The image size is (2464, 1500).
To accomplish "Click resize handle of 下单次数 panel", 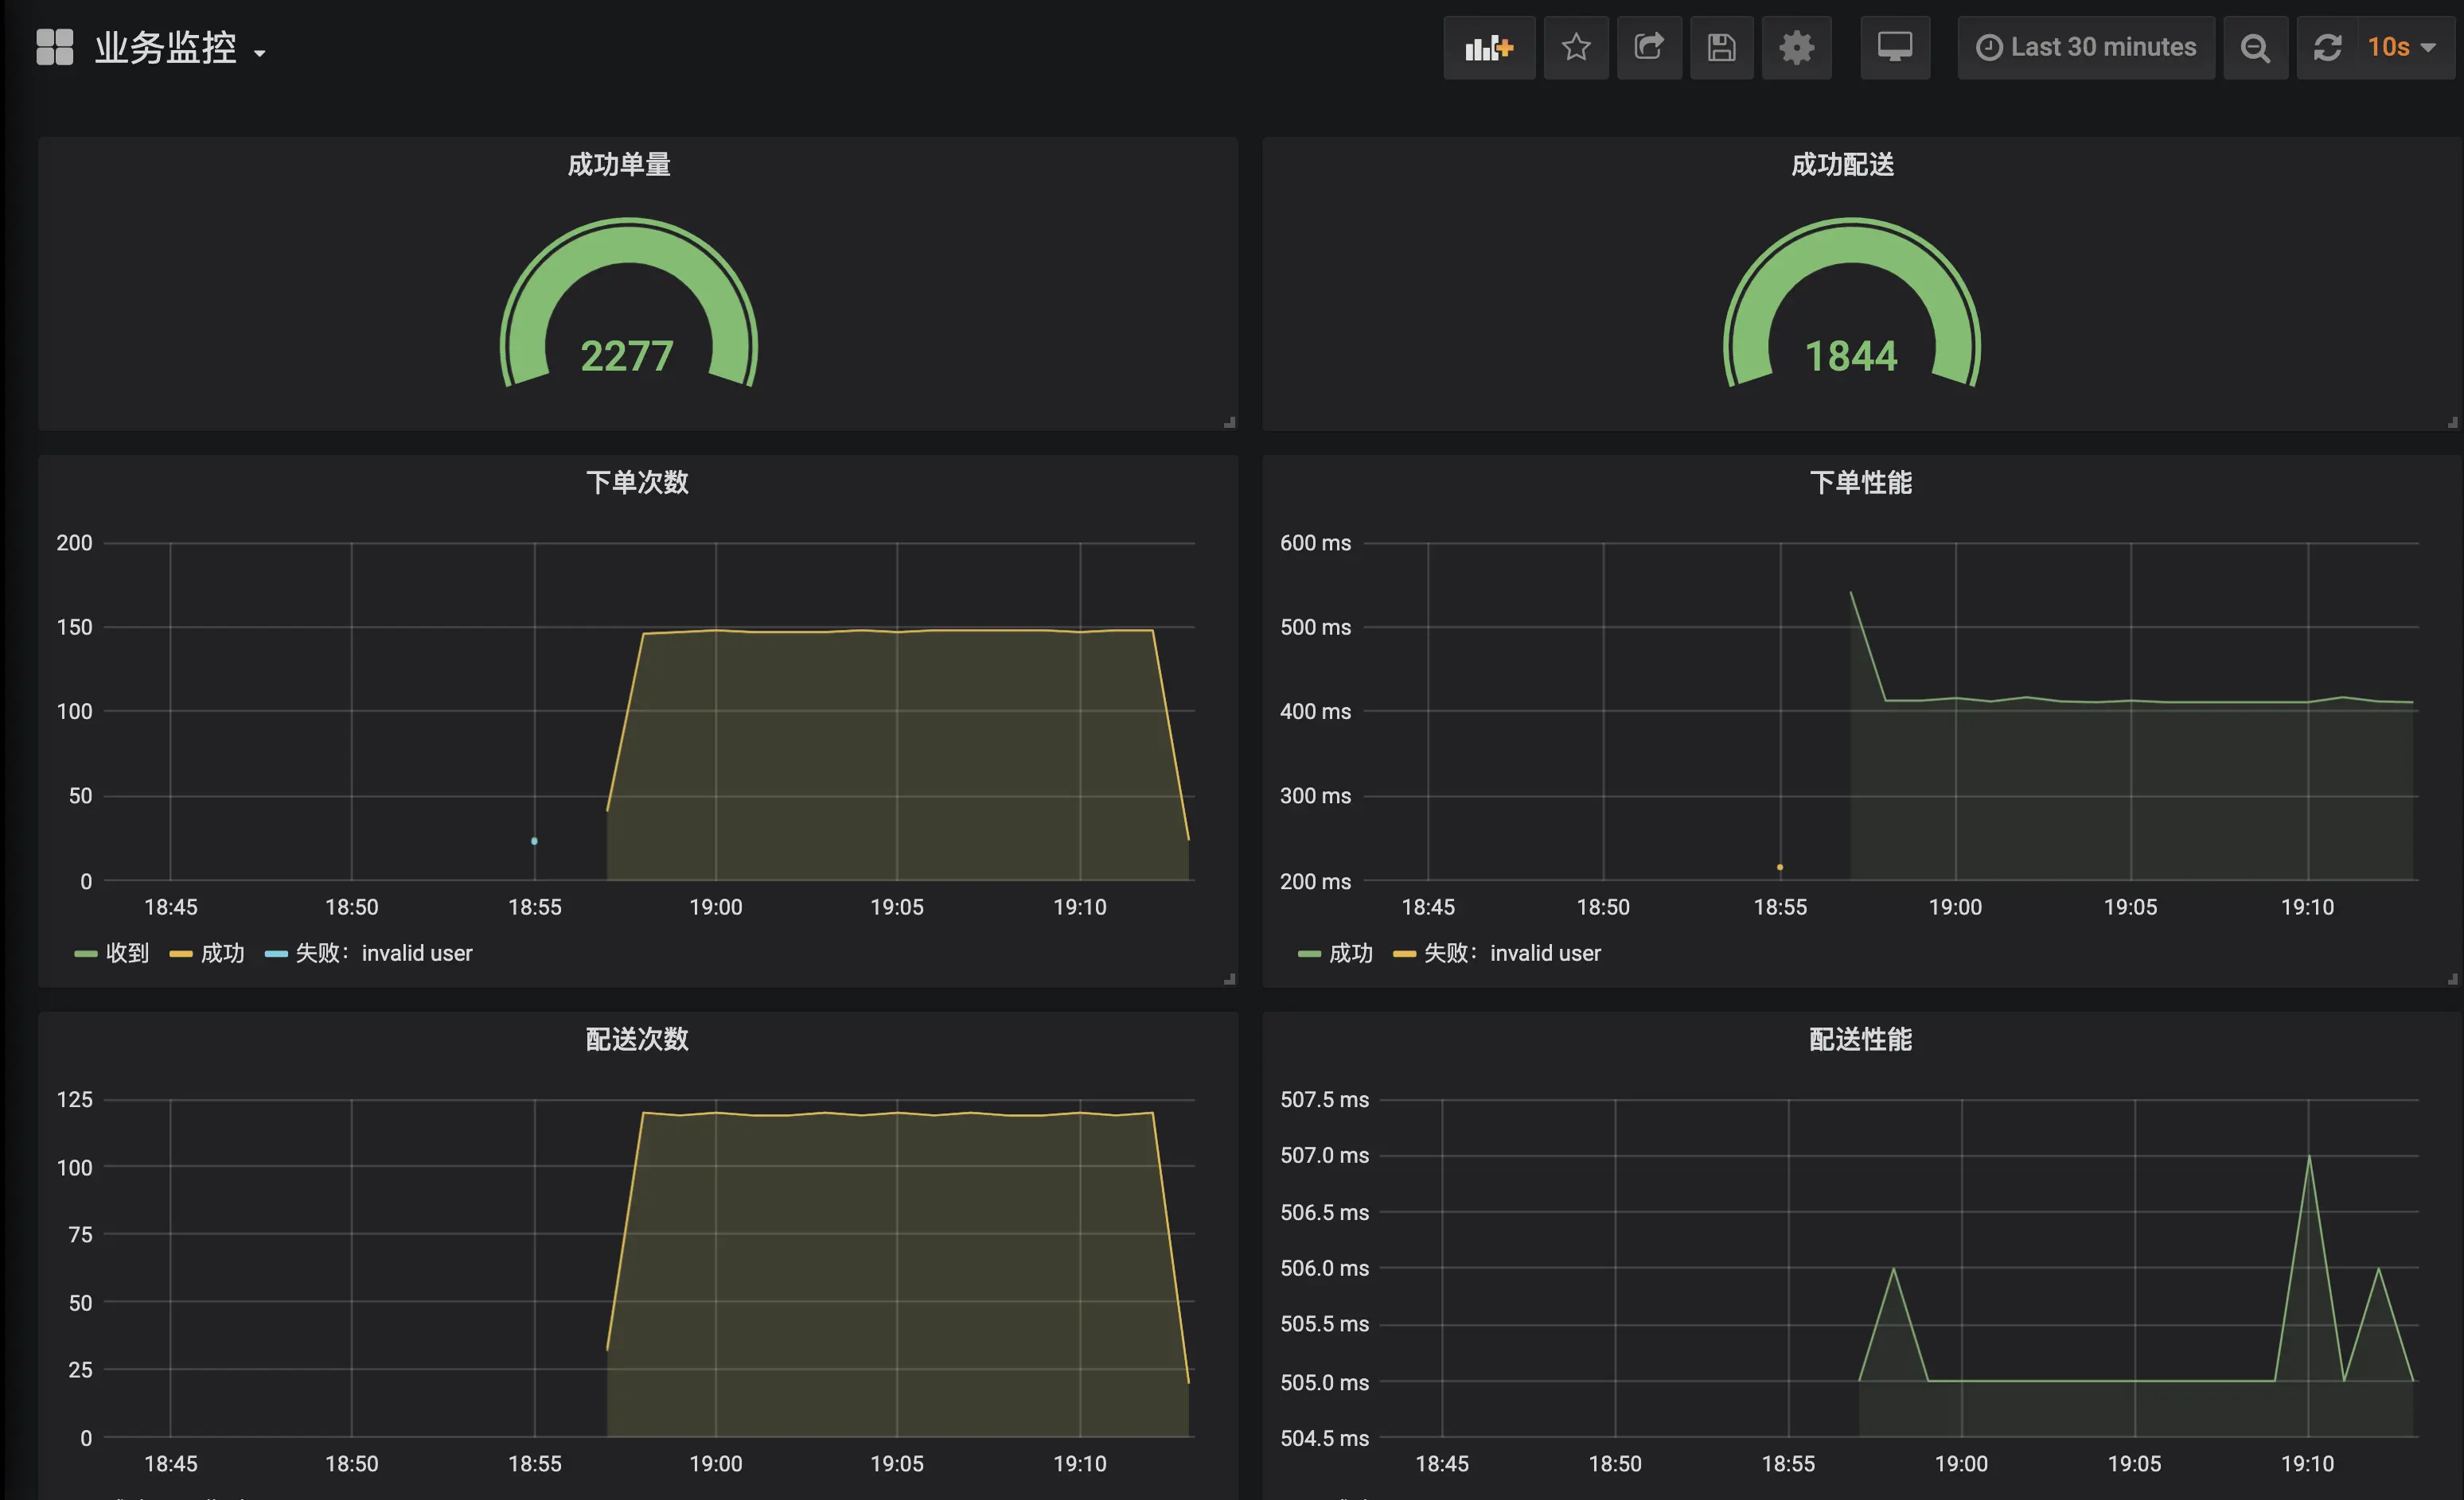I will (x=1229, y=979).
